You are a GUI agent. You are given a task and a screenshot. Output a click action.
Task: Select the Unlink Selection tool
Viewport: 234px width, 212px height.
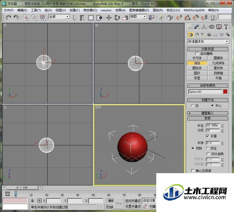(x=34, y=18)
